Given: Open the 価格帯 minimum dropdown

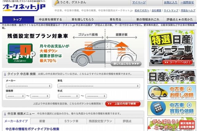Looking at the screenshot, I should (15, 96).
